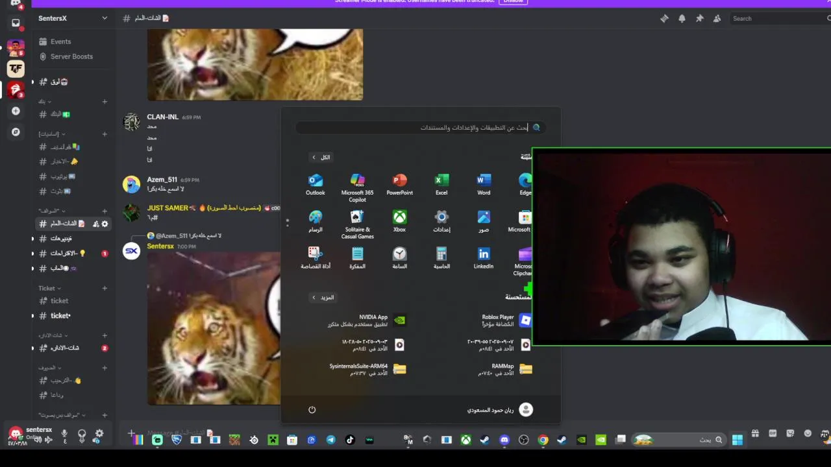This screenshot has width=831, height=467.
Task: Open the Start menu user account profile
Action: click(500, 409)
